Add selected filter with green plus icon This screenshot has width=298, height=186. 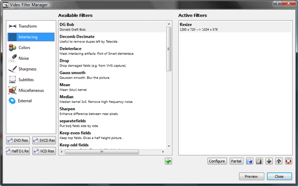click(168, 161)
